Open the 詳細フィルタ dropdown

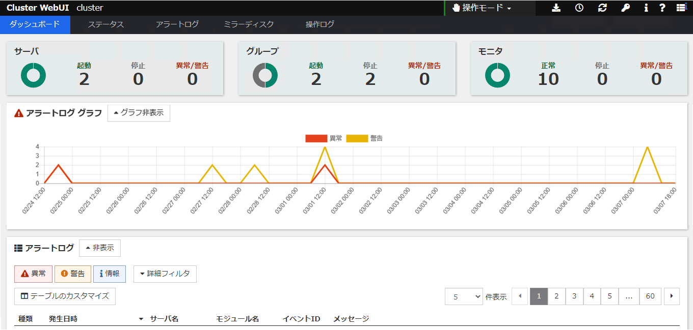pos(165,274)
